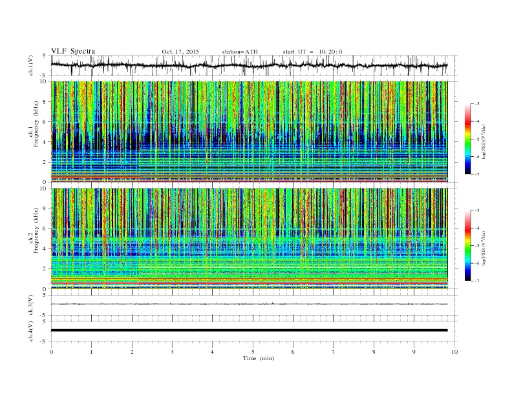Viewport: 512px width, 395px height.
Task: Click the ch.1 voltage waveform trace
Action: [x=249, y=65]
